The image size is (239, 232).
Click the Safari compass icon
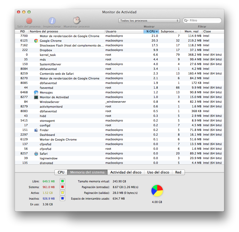[x=36, y=154]
